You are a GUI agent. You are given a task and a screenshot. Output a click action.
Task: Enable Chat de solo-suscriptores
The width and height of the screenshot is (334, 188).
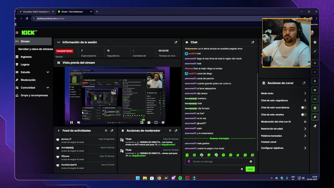pyautogui.click(x=303, y=108)
